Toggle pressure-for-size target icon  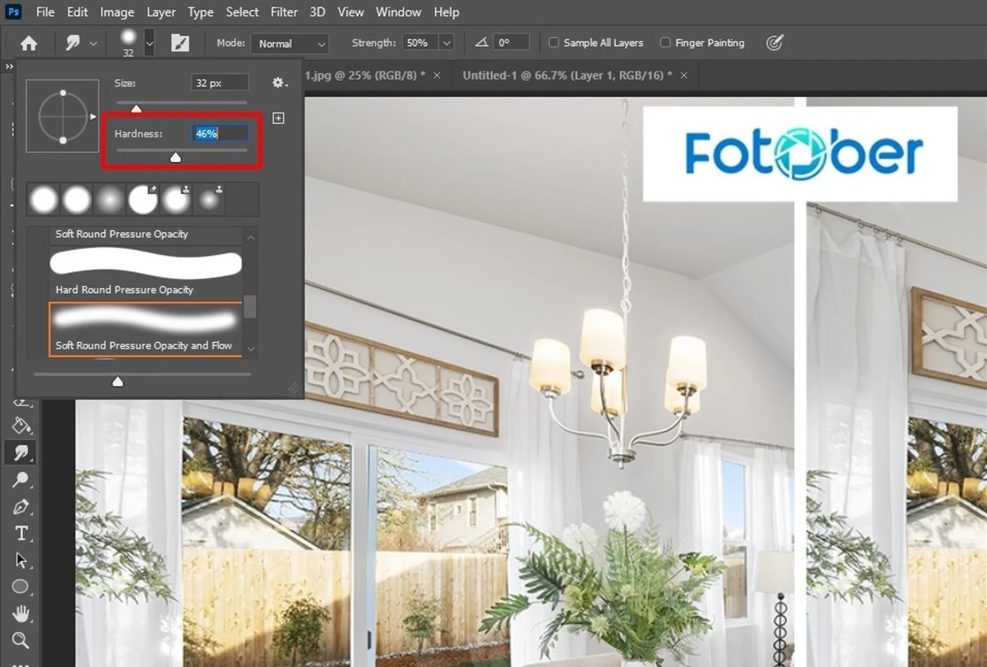pyautogui.click(x=774, y=43)
